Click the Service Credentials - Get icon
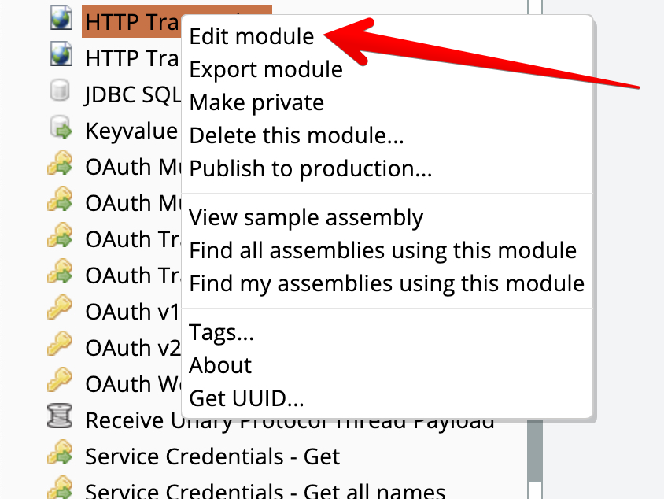 [x=61, y=455]
